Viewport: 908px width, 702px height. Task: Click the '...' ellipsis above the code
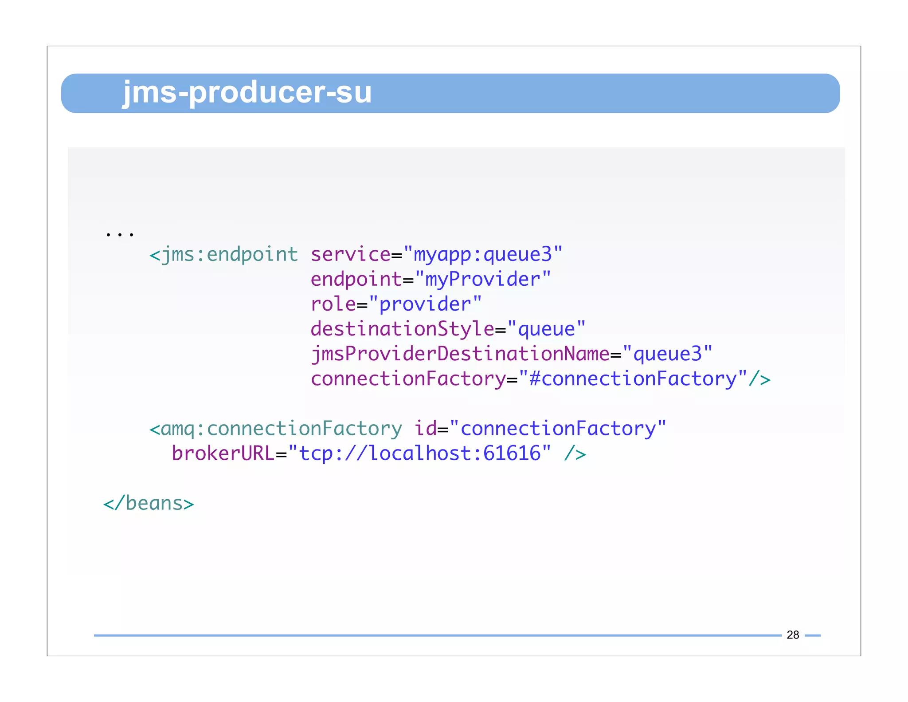(120, 234)
